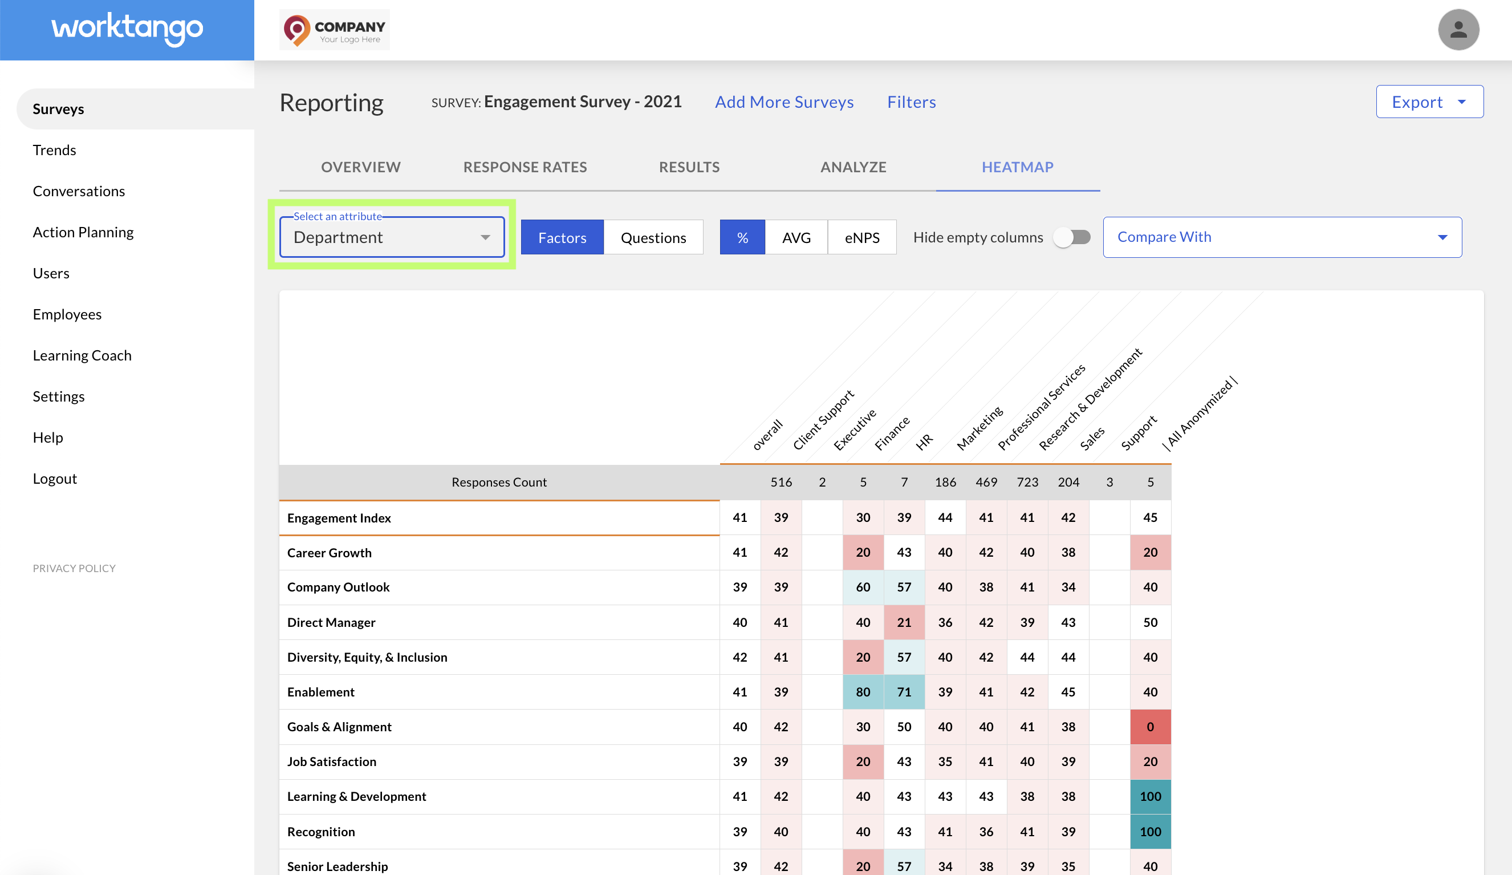Click the Company logo placeholder
Screen dimensions: 1512x875
pos(334,30)
